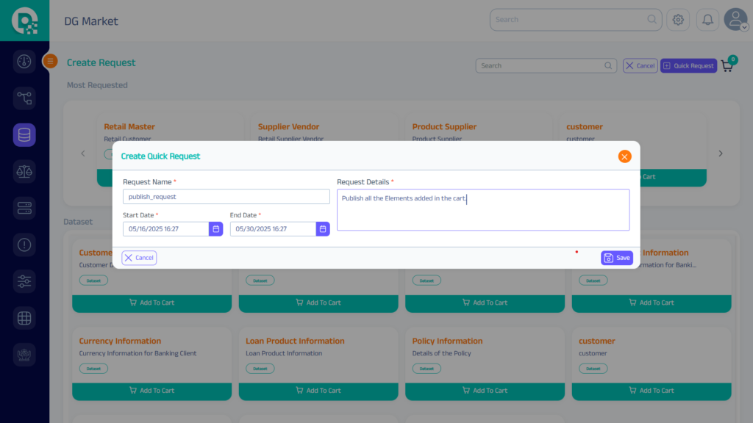
Task: Select the database sidebar icon
Action: [x=24, y=134]
